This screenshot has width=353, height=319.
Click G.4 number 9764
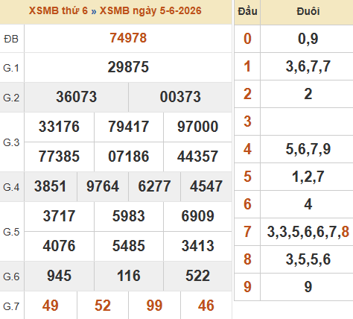pyautogui.click(x=103, y=186)
